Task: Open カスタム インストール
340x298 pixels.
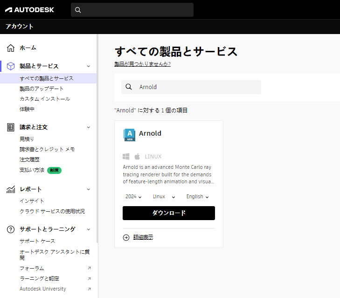Action: [x=45, y=99]
